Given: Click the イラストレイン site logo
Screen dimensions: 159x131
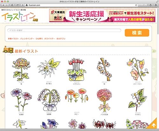Looking at the screenshot, I should [20, 17].
